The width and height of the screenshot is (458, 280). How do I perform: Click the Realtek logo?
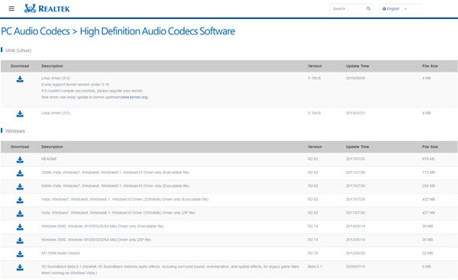coord(47,8)
